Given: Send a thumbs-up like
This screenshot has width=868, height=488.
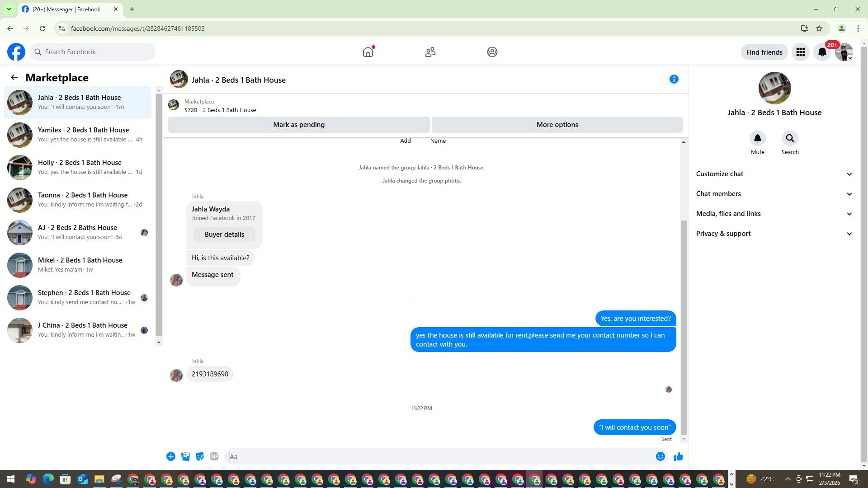Looking at the screenshot, I should [x=679, y=457].
